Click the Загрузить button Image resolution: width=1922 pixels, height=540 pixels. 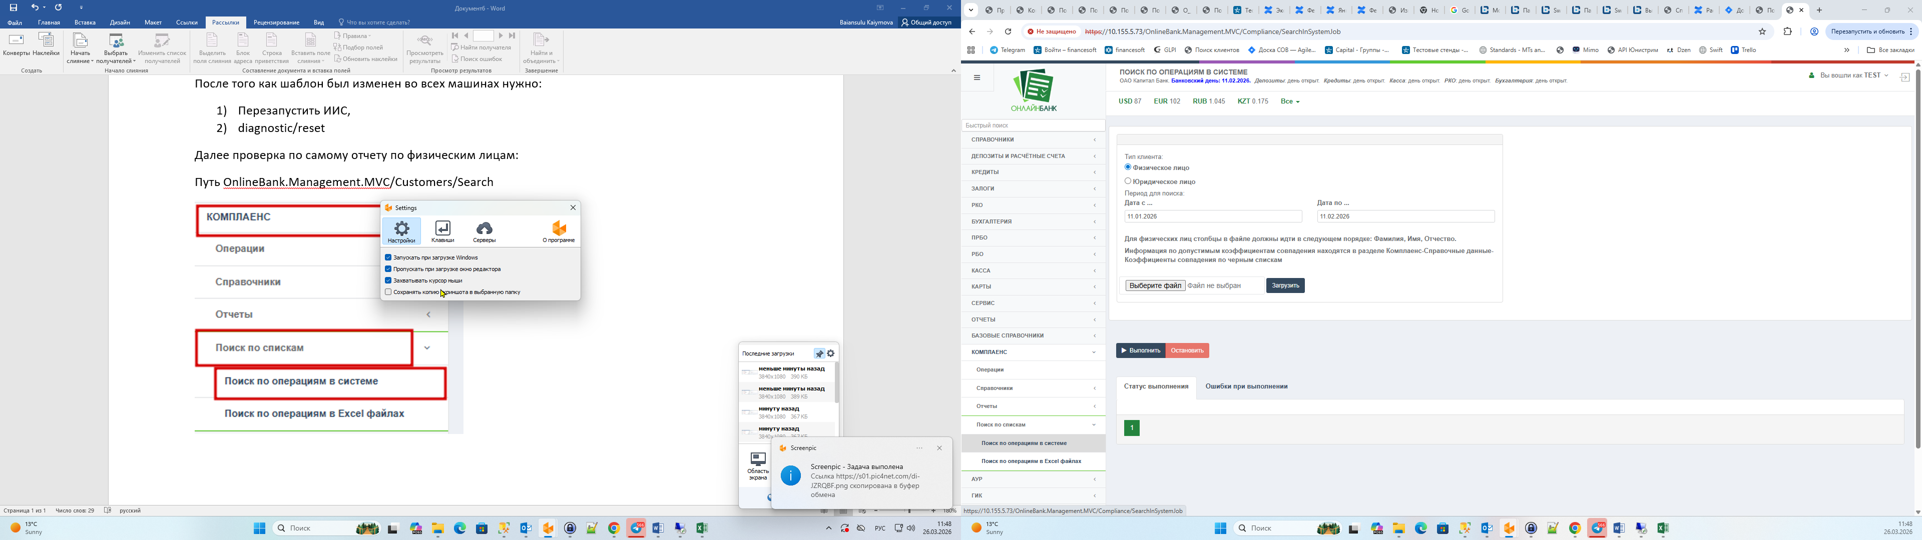point(1285,285)
